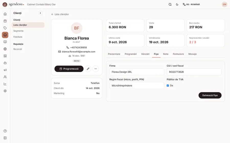
Task: Click the search magnifier icon
Action: (170, 4)
